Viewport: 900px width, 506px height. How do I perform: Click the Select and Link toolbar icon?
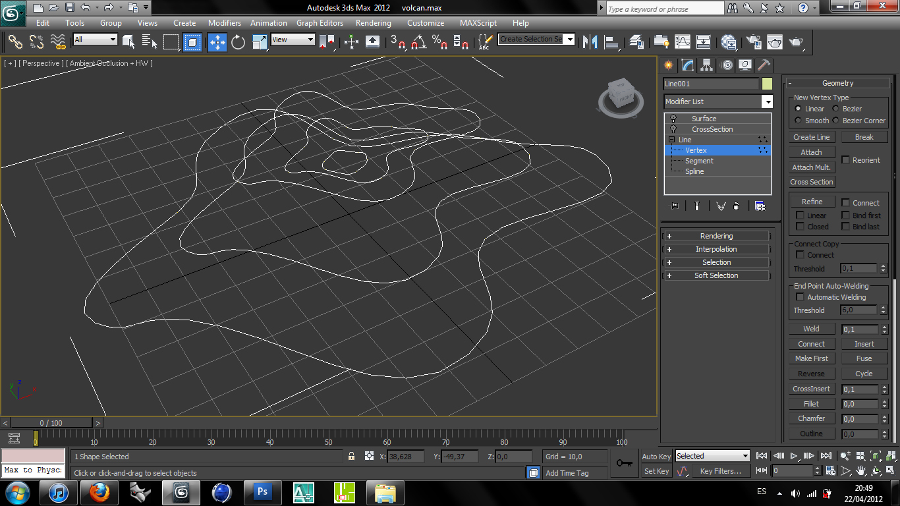click(x=14, y=42)
